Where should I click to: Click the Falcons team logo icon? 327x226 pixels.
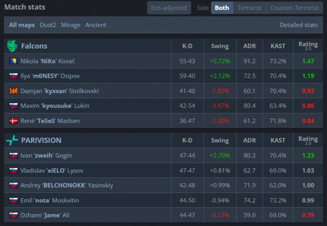coord(12,46)
